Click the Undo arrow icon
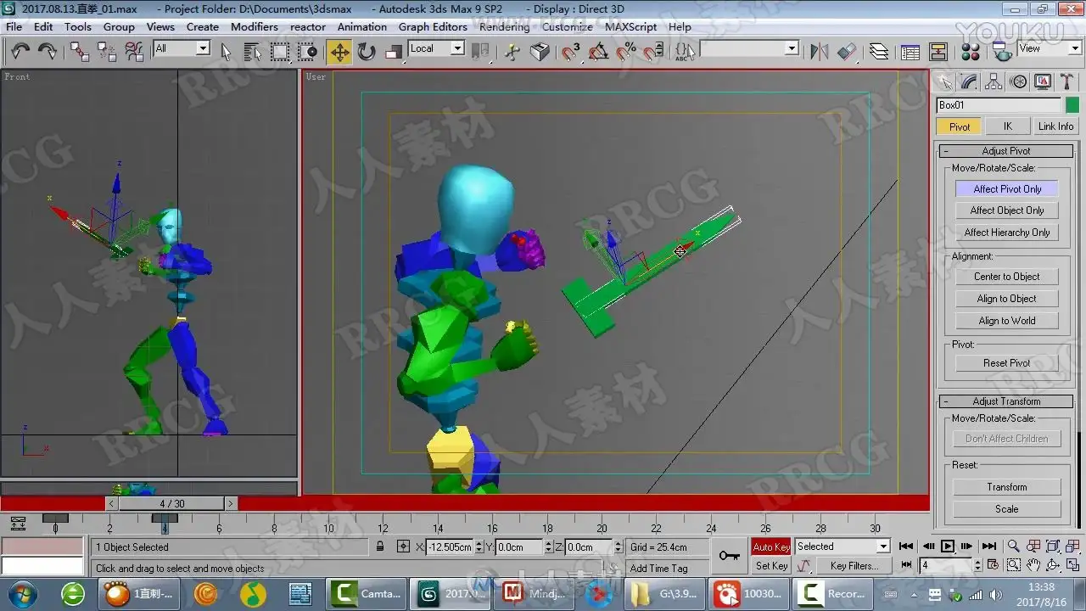 (20, 52)
